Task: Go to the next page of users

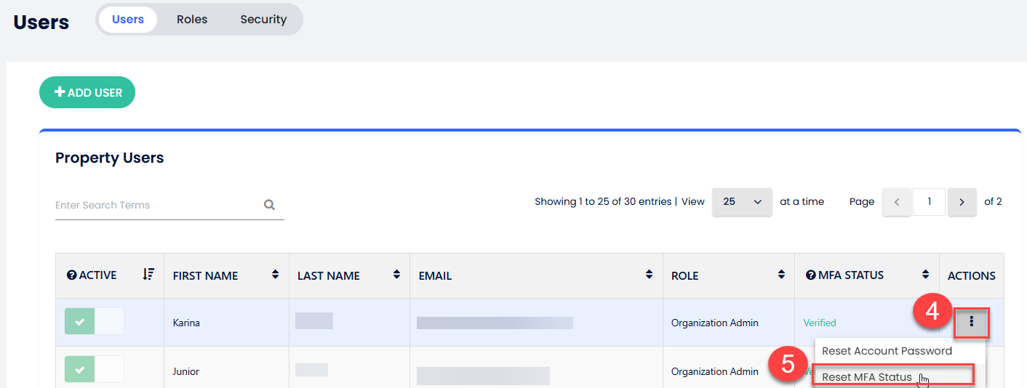Action: [962, 202]
